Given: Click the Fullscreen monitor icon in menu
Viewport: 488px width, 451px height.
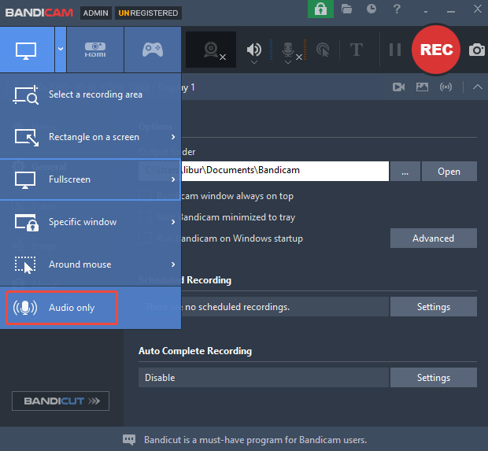Looking at the screenshot, I should [25, 180].
